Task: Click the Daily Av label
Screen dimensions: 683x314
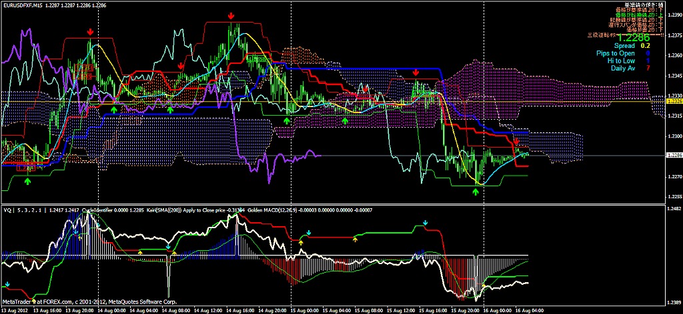Action: (x=623, y=68)
